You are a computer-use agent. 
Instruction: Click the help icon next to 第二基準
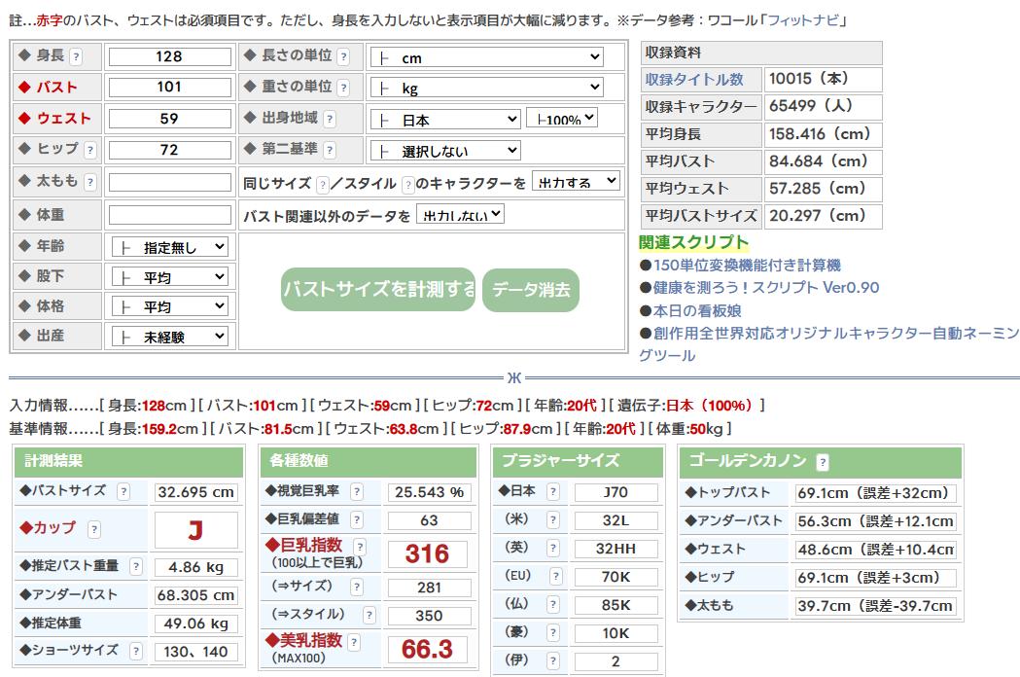point(330,151)
